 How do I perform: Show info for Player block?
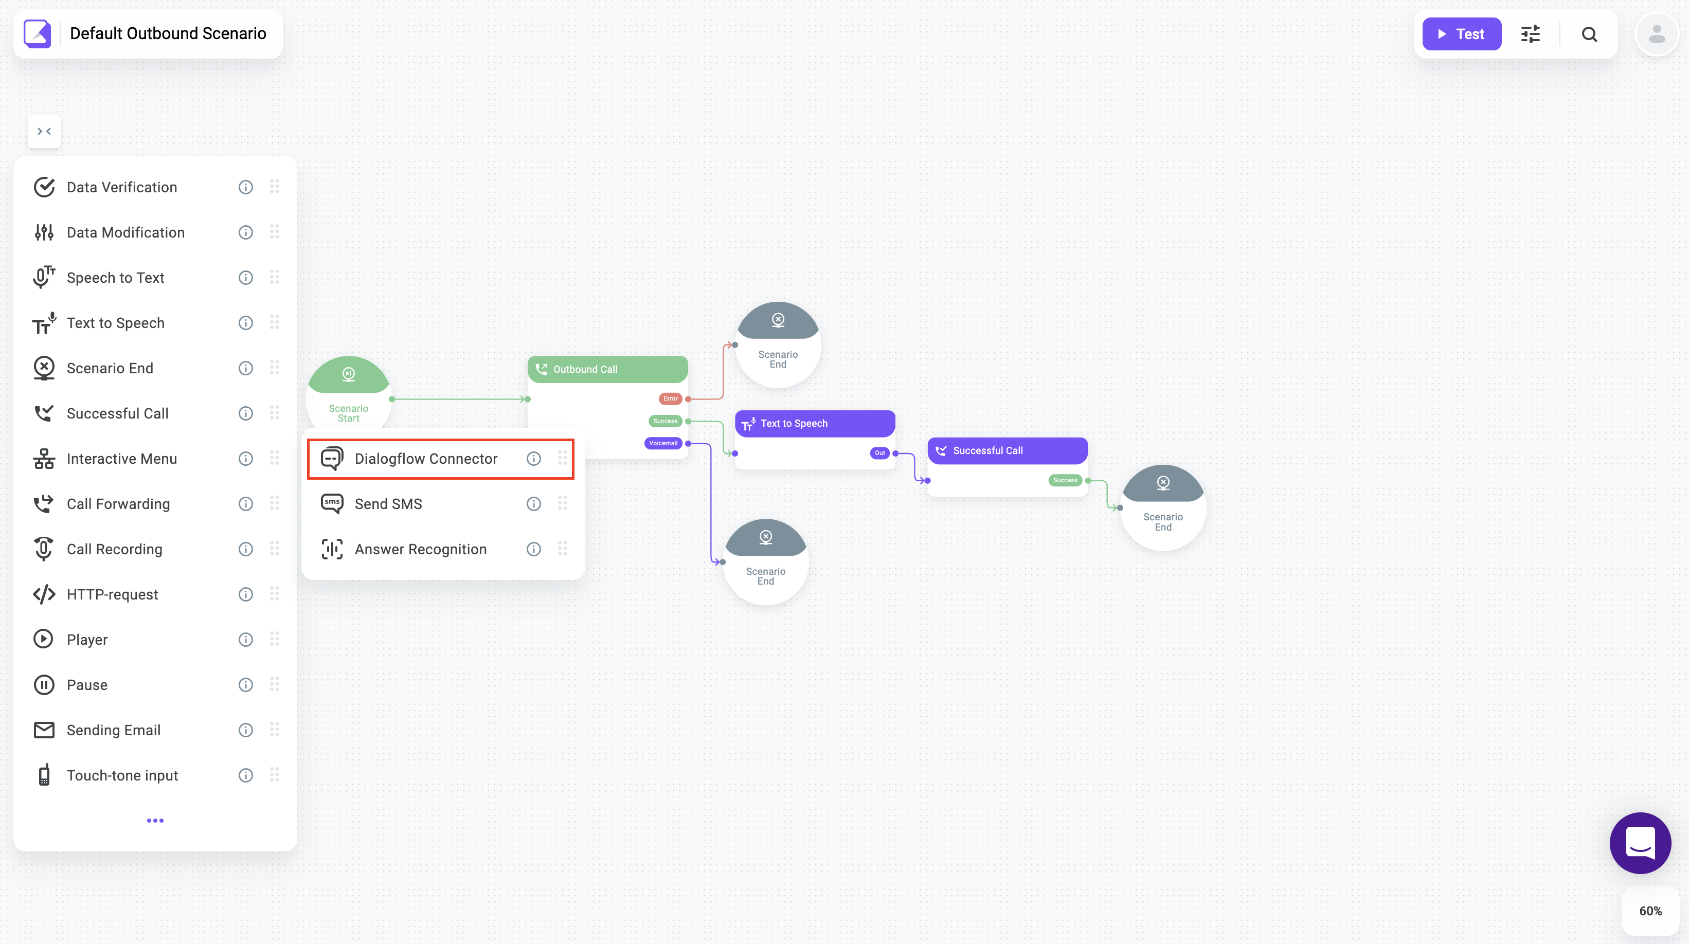pos(246,640)
